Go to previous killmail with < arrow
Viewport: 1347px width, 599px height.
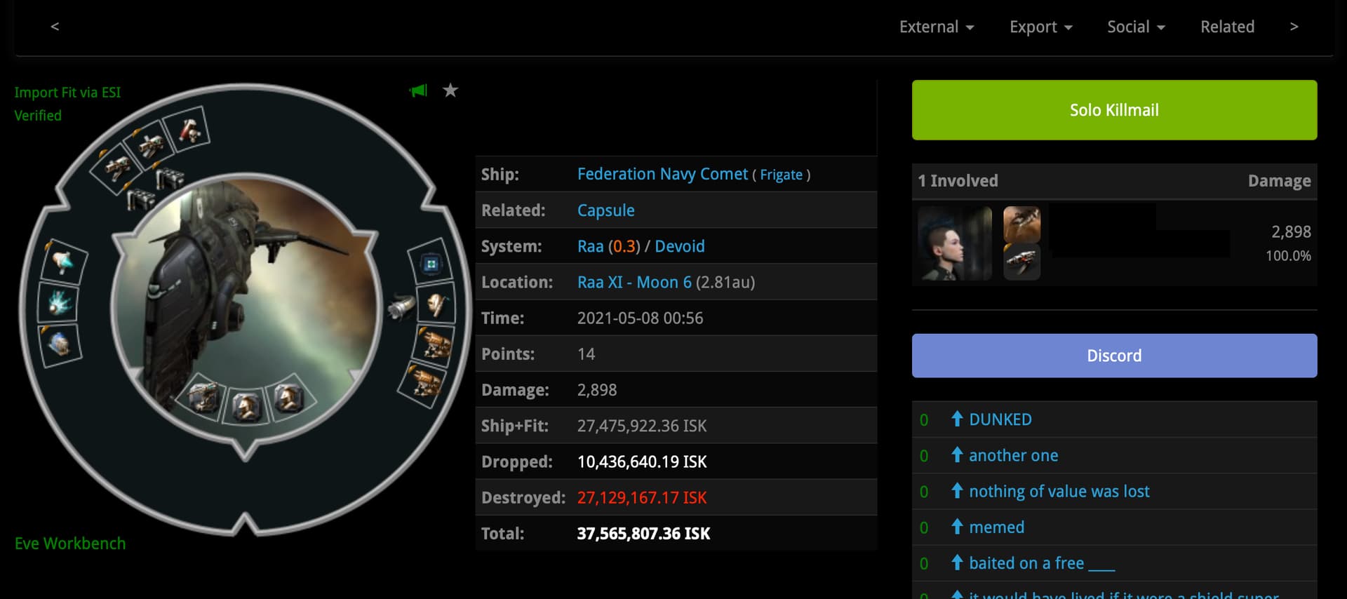55,27
